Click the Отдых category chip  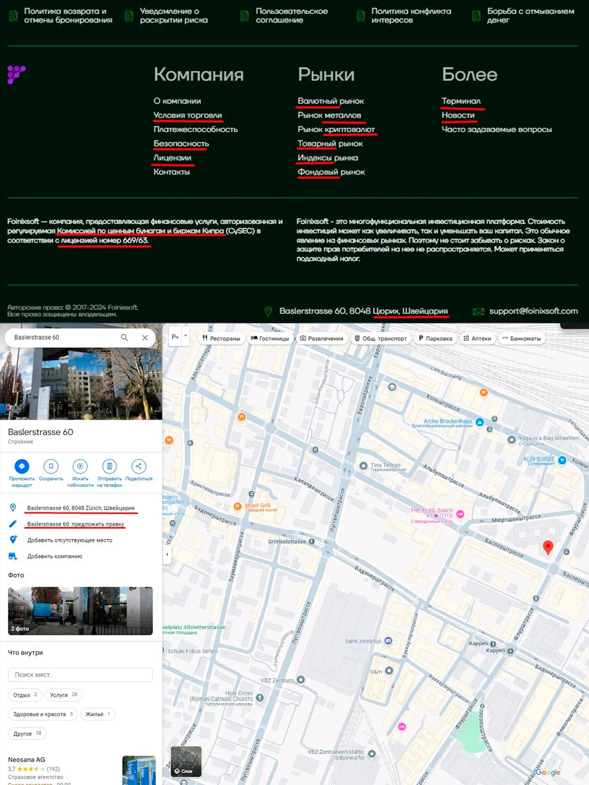point(25,695)
